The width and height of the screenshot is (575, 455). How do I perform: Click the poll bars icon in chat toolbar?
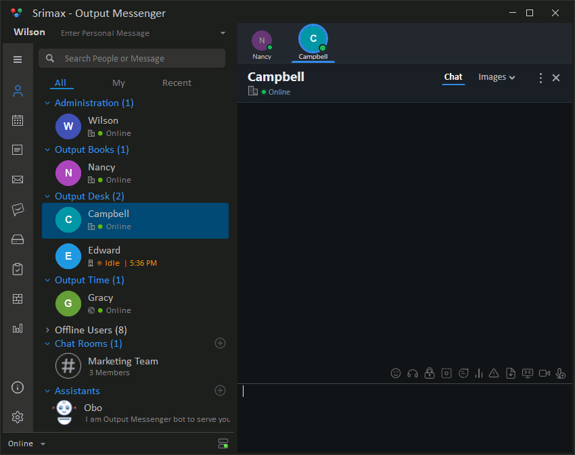pyautogui.click(x=478, y=373)
